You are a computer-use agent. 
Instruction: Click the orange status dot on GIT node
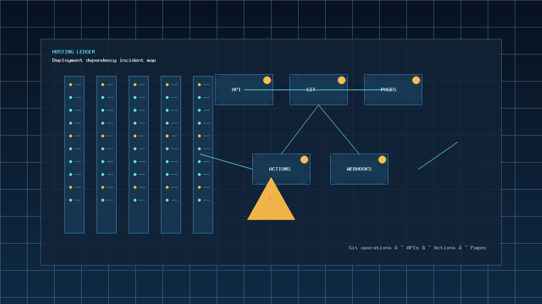341,80
